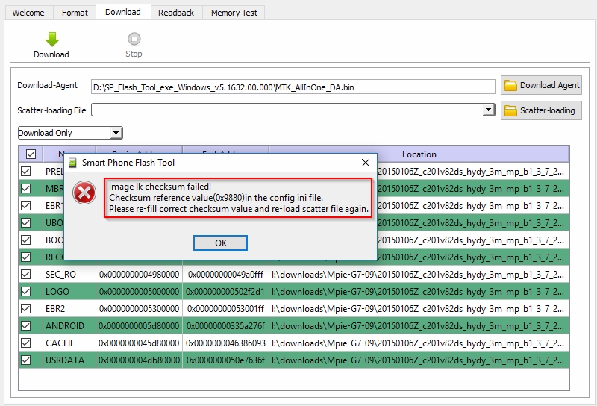The height and width of the screenshot is (406, 597).
Task: Open the Readback tab
Action: tap(176, 13)
